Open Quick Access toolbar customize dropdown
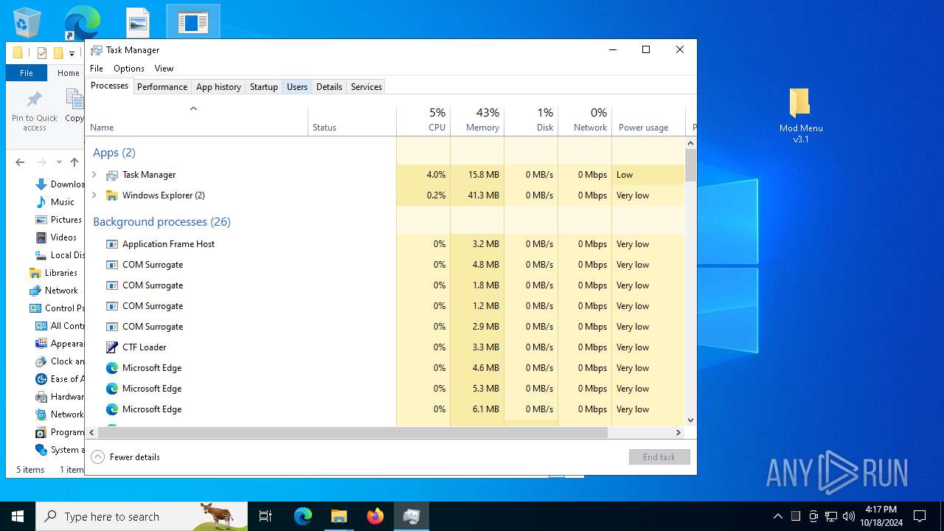The height and width of the screenshot is (531, 944). tap(72, 53)
